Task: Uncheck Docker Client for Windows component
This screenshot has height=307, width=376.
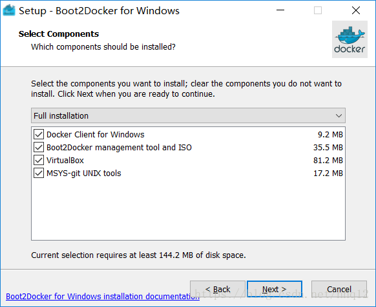Action: (39, 134)
